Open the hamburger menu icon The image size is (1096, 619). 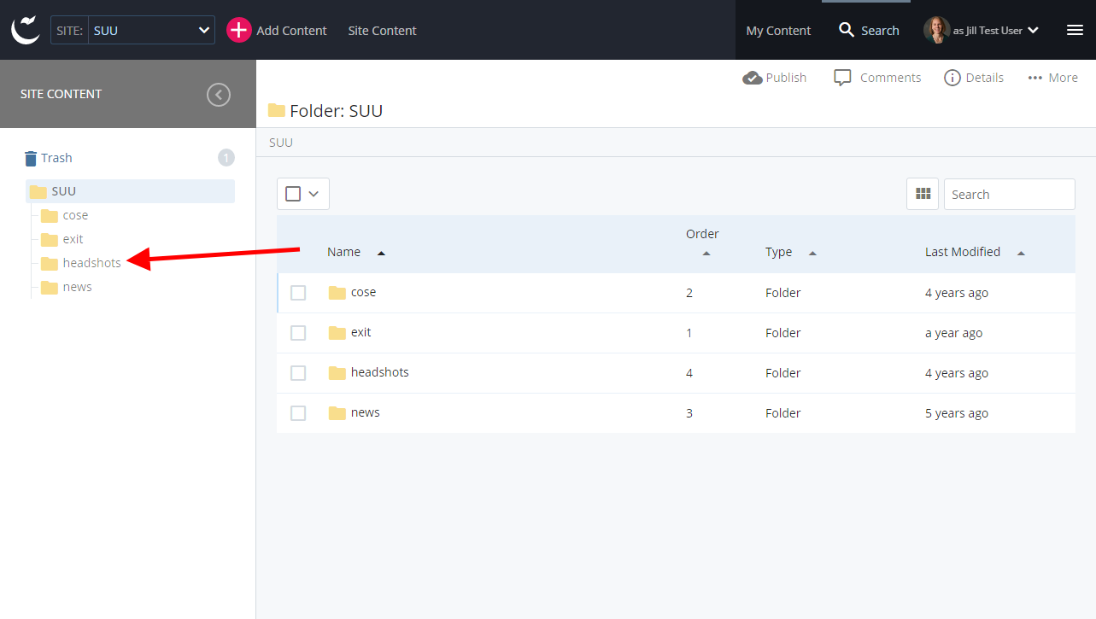(1075, 30)
